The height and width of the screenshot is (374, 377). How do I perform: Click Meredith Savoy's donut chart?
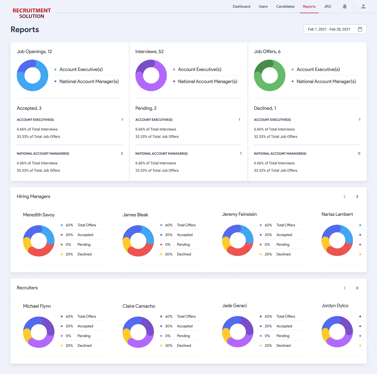[39, 241]
